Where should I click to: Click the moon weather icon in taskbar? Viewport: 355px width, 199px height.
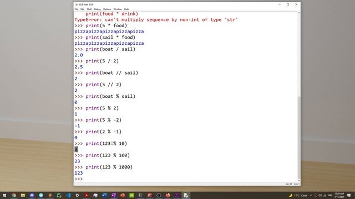point(291,195)
